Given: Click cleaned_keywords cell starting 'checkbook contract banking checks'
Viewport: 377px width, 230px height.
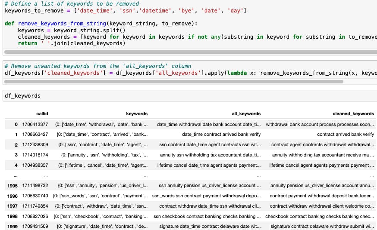Looking at the screenshot, I should click(320, 216).
